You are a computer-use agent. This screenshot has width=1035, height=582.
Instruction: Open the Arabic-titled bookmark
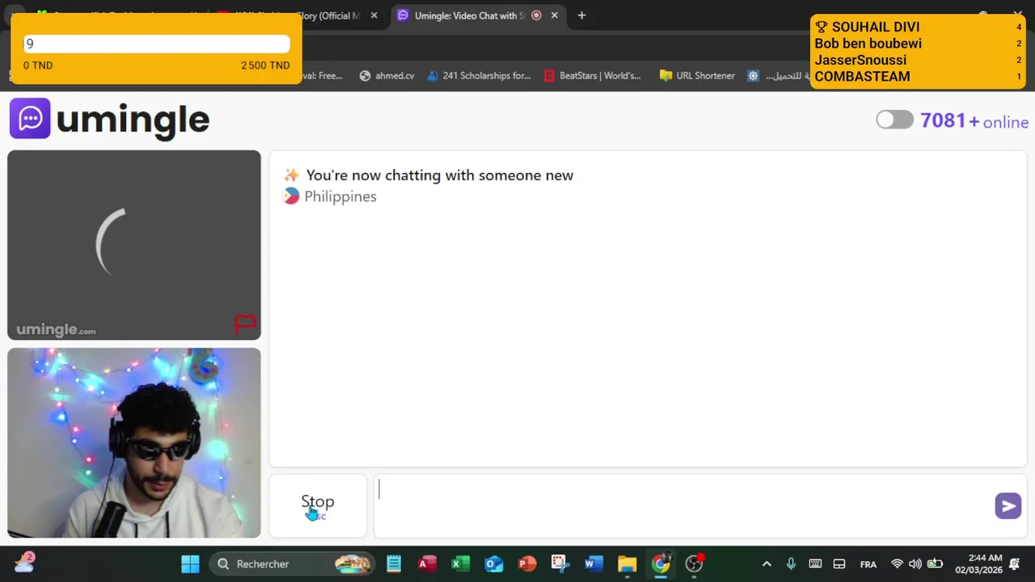pyautogui.click(x=779, y=75)
